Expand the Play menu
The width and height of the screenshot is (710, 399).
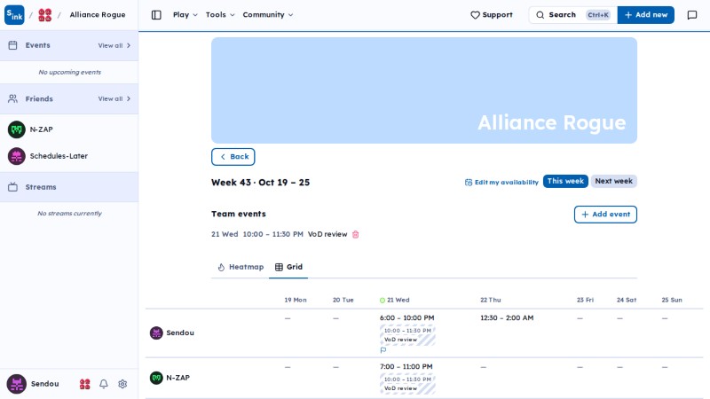[x=185, y=15]
